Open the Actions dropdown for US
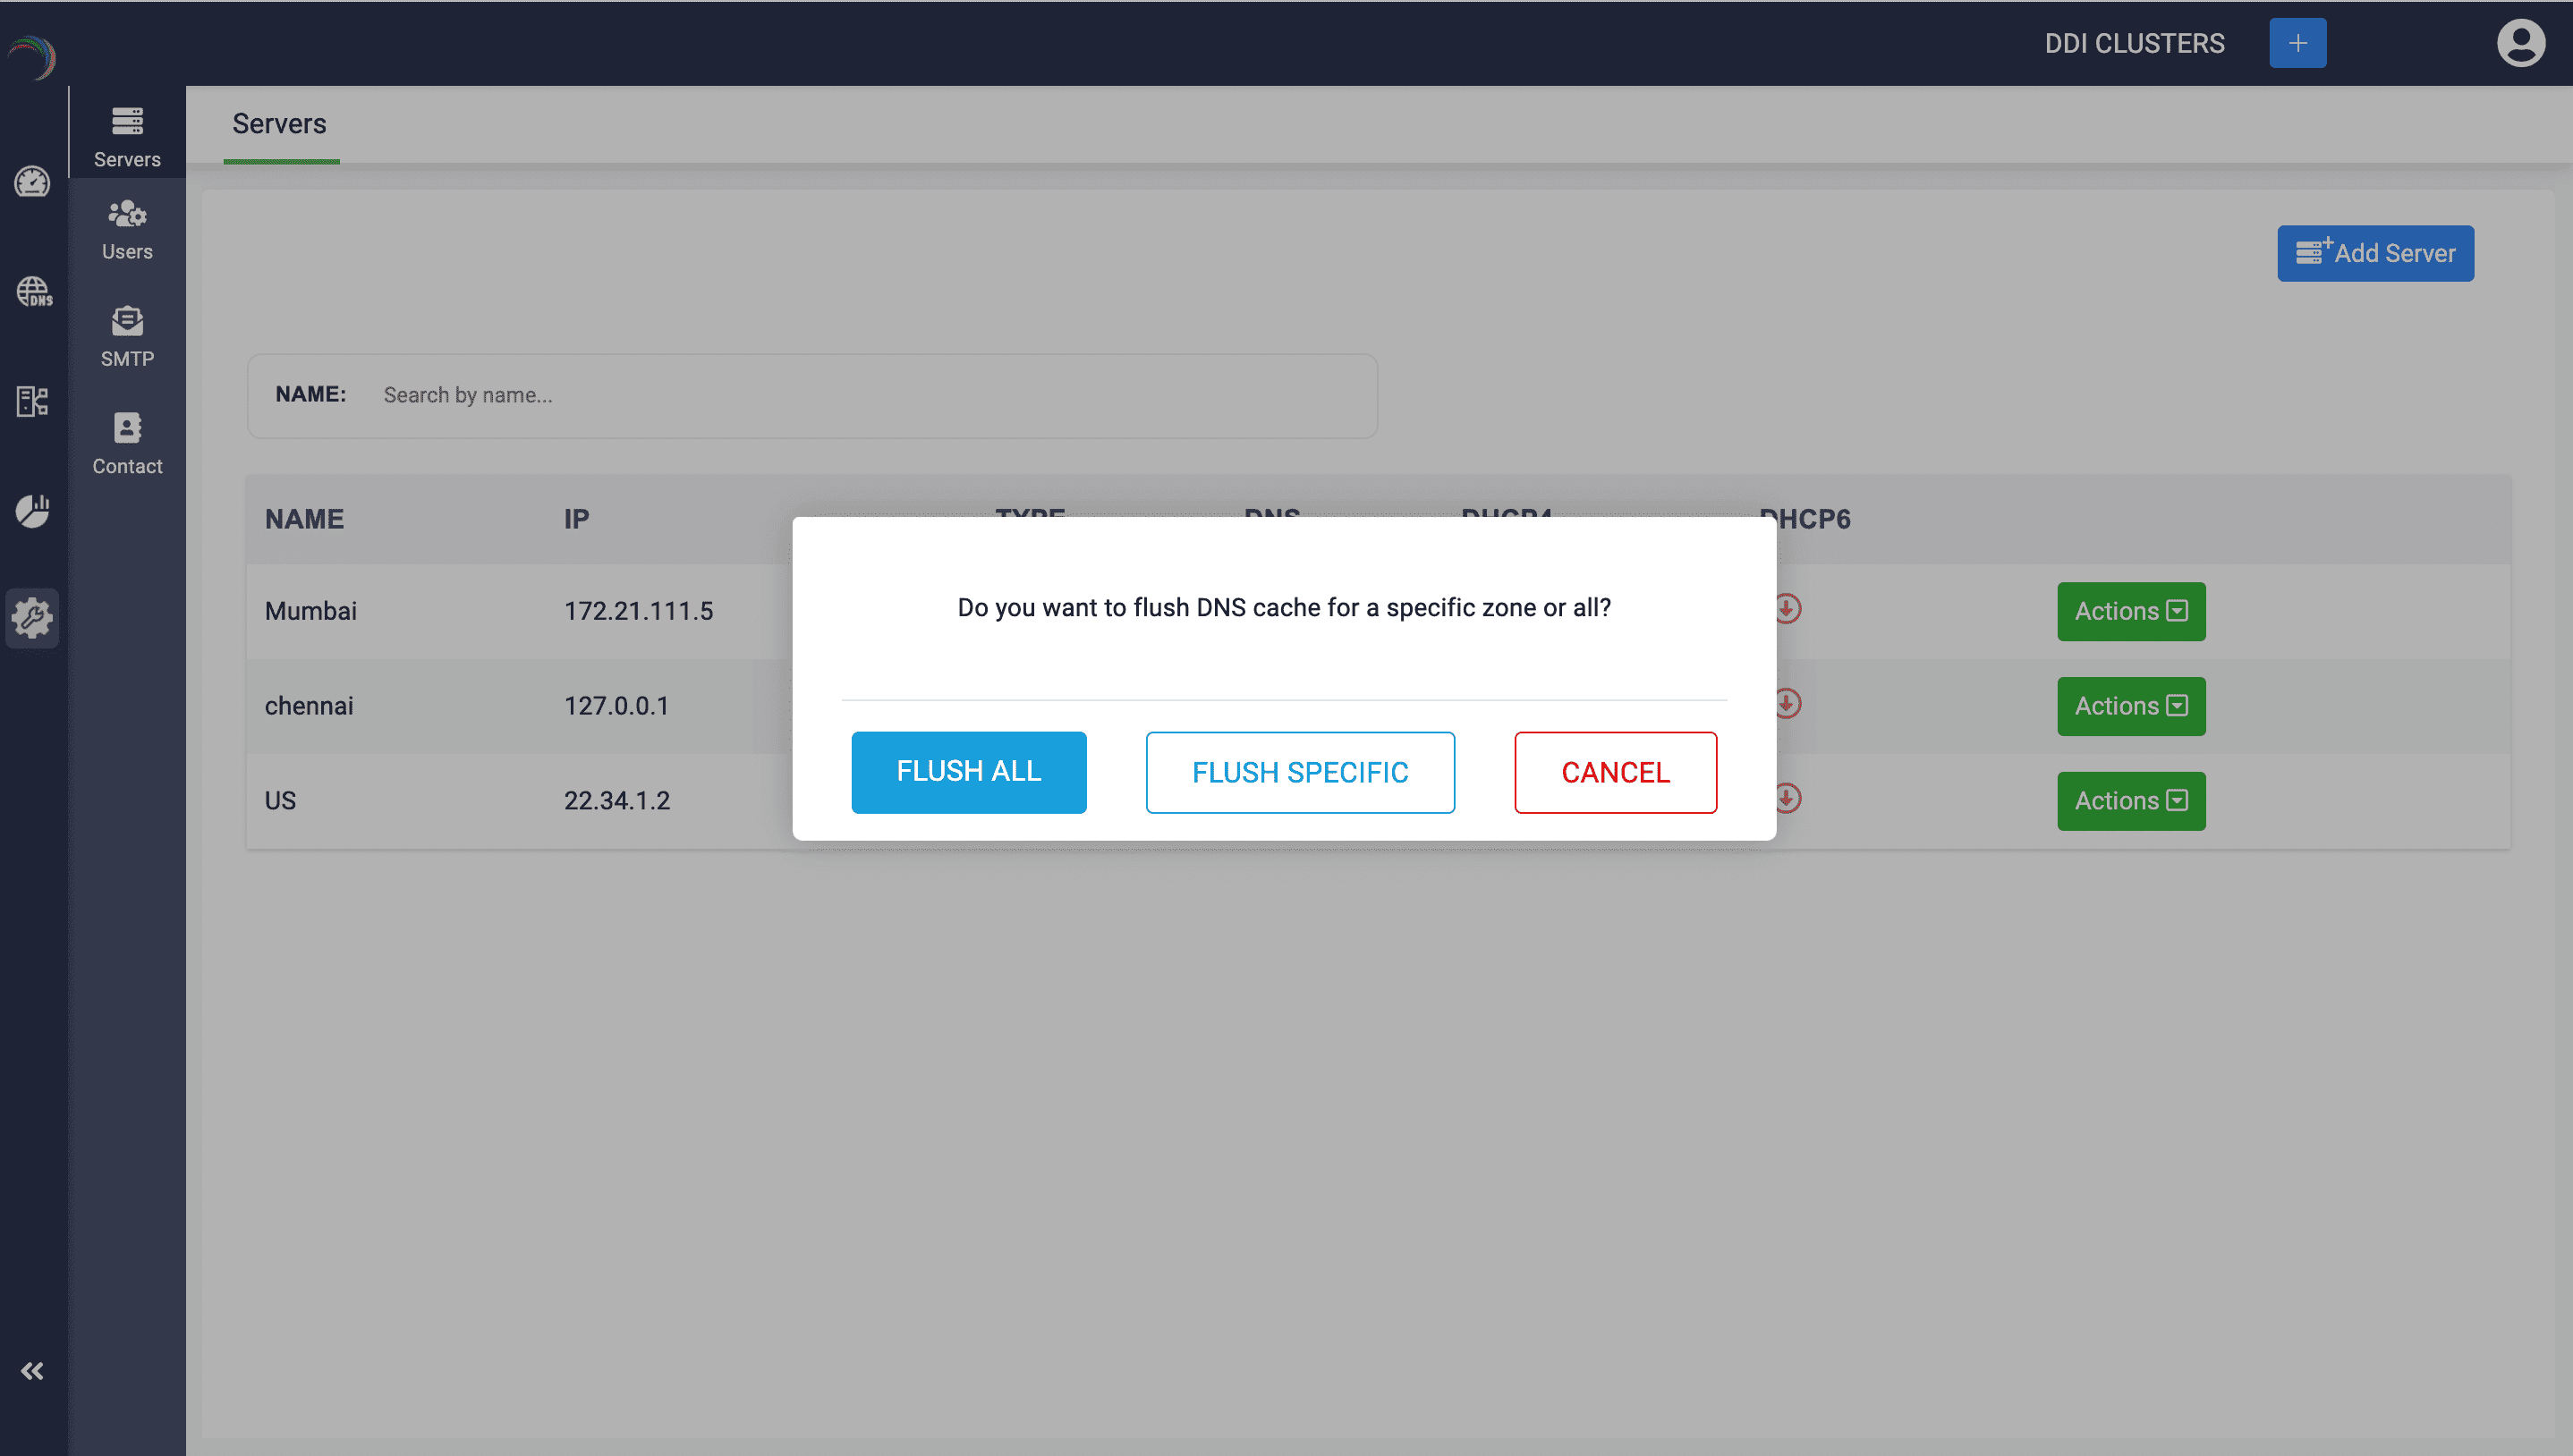The image size is (2573, 1456). coord(2130,800)
